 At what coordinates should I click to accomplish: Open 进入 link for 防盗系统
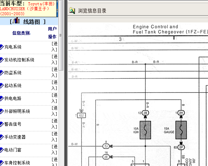(x=54, y=73)
